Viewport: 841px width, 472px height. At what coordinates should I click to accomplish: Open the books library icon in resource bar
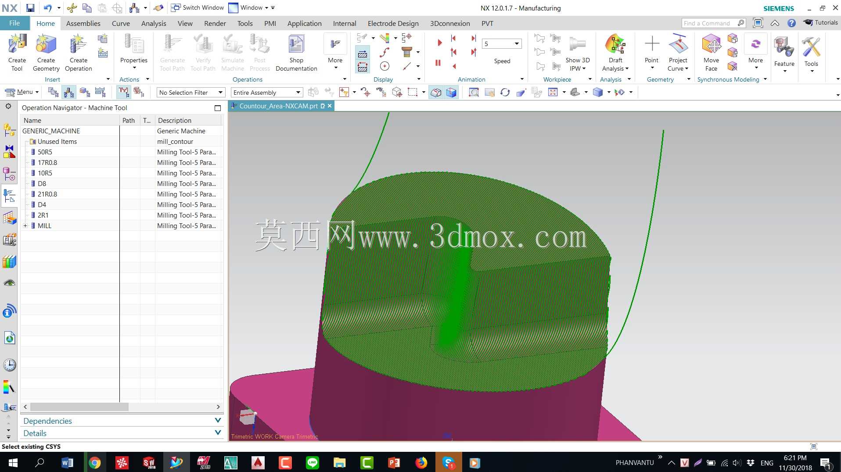[x=9, y=262]
